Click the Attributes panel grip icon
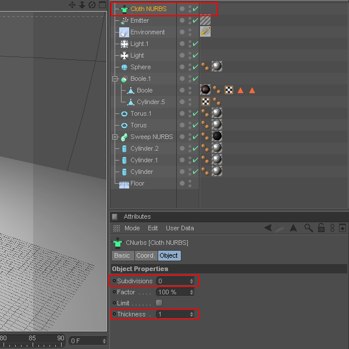349x349 pixels. coord(115,216)
